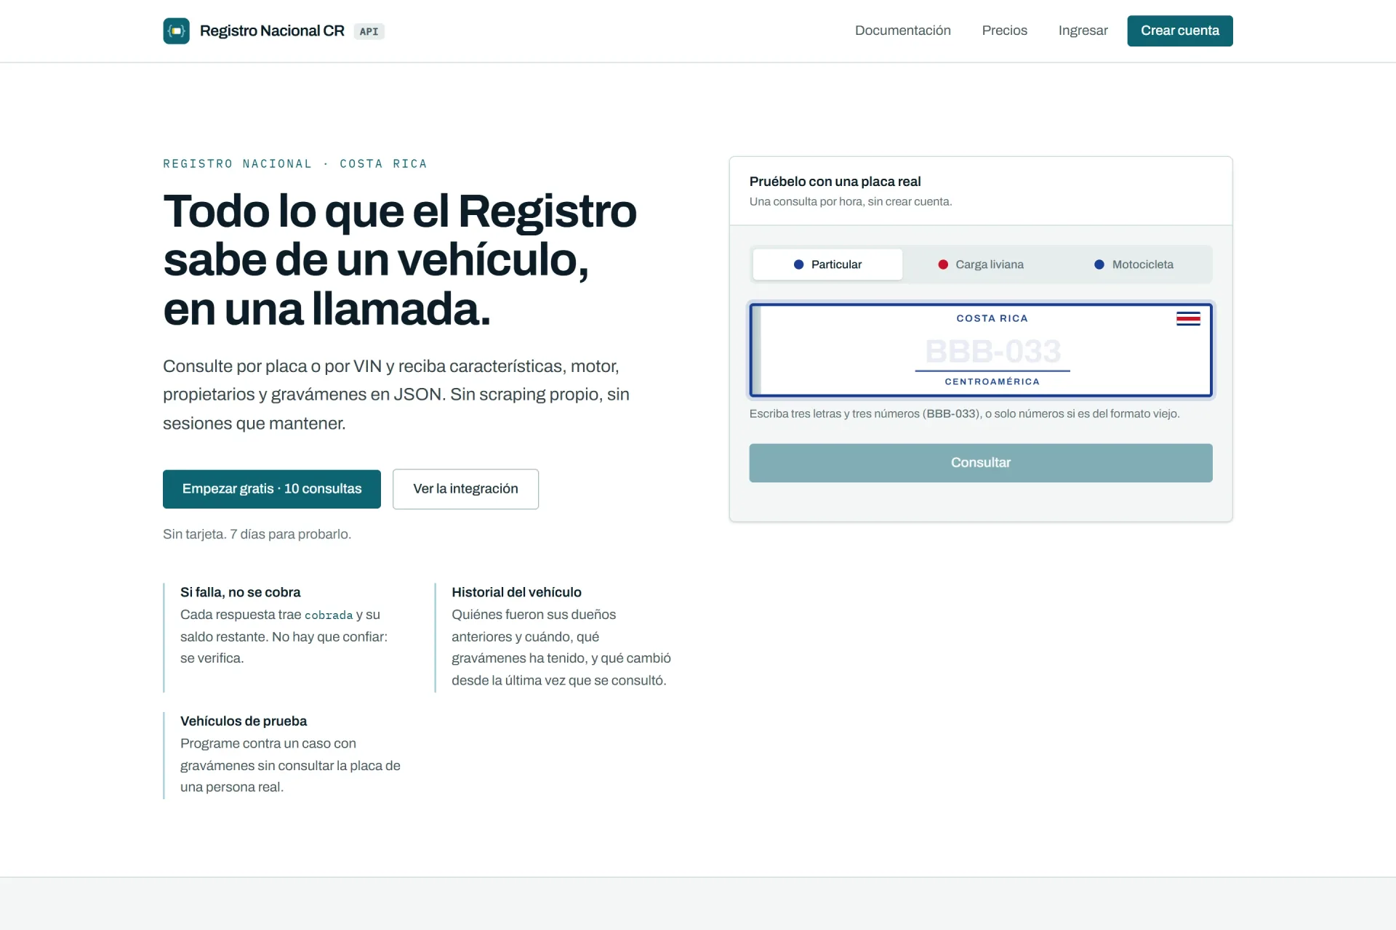1396x930 pixels.
Task: Click the 'Historial del vehículo' heading
Action: point(516,592)
